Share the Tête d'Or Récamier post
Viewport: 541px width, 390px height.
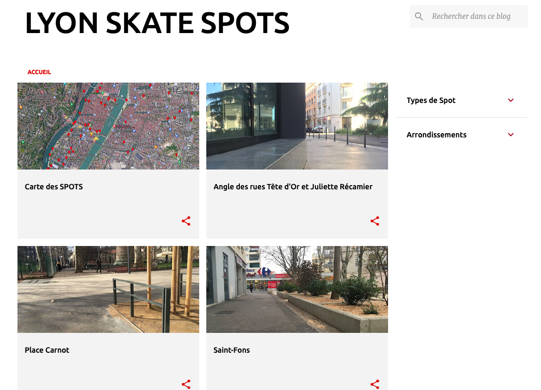[375, 221]
